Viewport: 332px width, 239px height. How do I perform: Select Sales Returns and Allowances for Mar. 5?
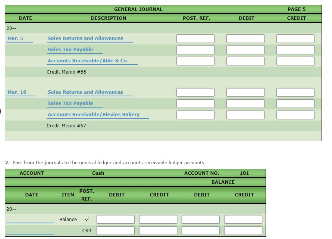(85, 38)
